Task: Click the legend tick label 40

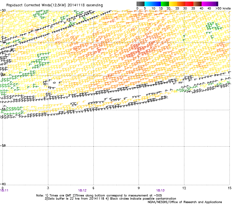Action: [x=201, y=8]
